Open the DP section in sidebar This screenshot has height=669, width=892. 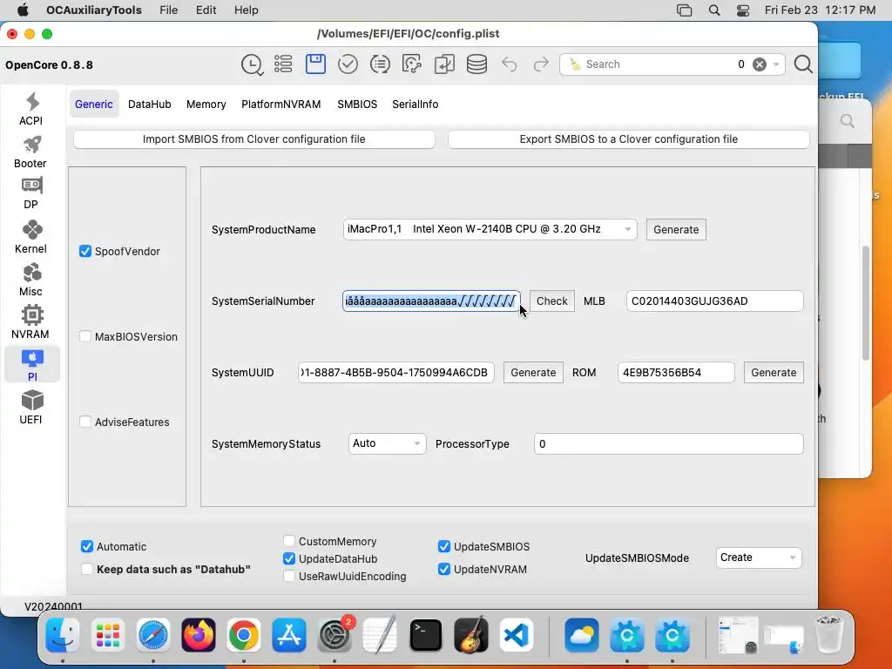(31, 193)
